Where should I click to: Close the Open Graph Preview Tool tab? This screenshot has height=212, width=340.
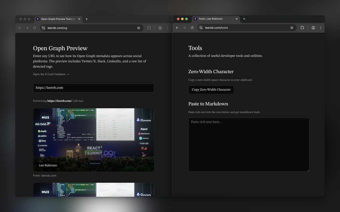[x=79, y=19]
